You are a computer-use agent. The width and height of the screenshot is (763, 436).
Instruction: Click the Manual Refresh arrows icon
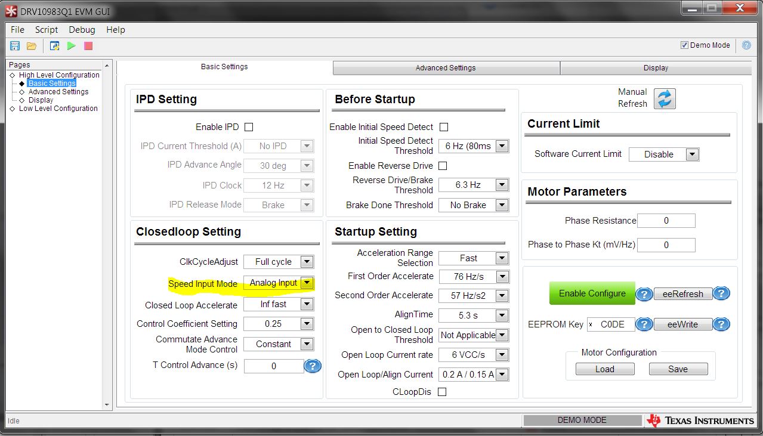point(665,98)
